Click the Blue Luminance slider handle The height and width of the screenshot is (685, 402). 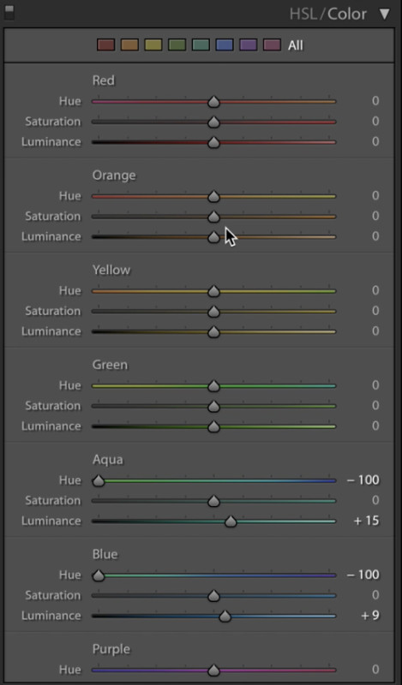[225, 616]
